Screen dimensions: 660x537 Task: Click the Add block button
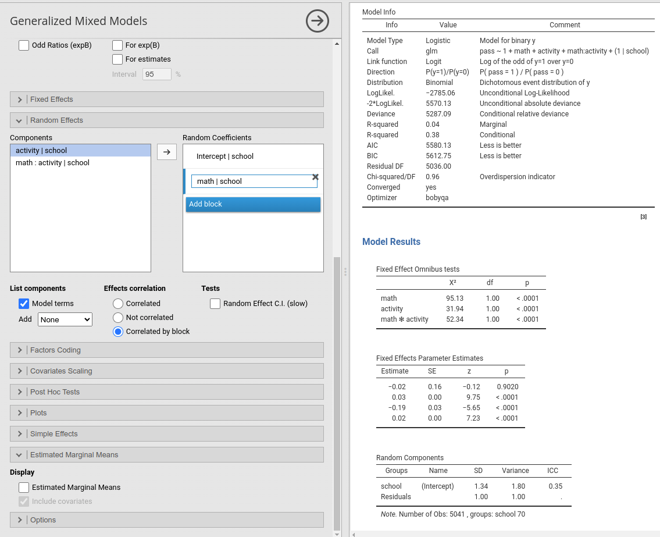pyautogui.click(x=253, y=204)
